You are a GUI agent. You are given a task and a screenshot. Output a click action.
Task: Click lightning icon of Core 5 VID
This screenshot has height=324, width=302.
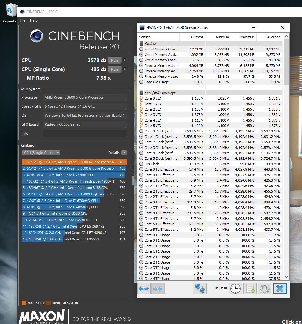[x=141, y=126]
